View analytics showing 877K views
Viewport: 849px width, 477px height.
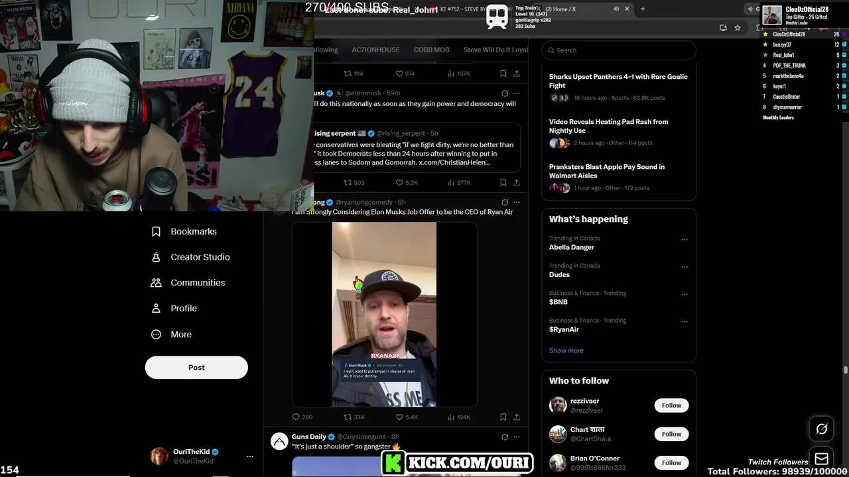click(459, 182)
